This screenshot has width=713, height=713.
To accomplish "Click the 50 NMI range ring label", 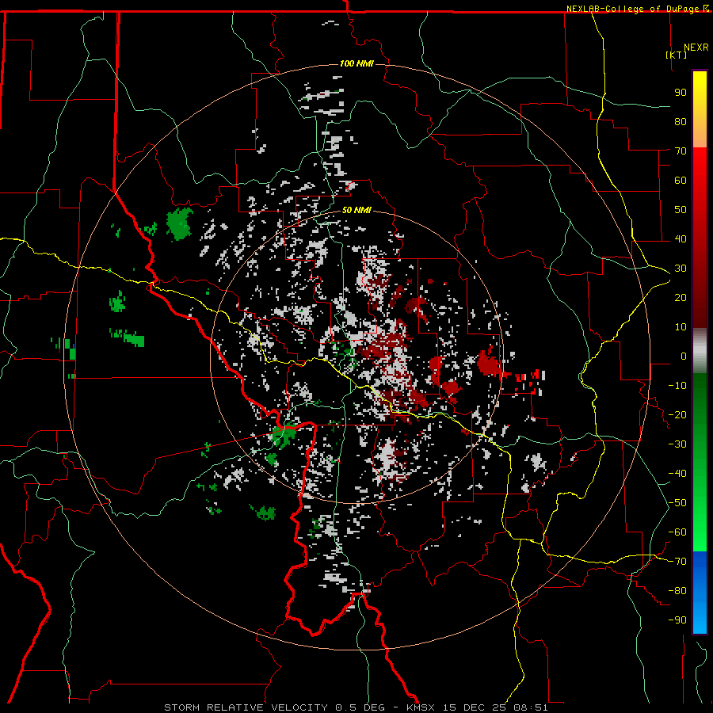I will pyautogui.click(x=356, y=210).
